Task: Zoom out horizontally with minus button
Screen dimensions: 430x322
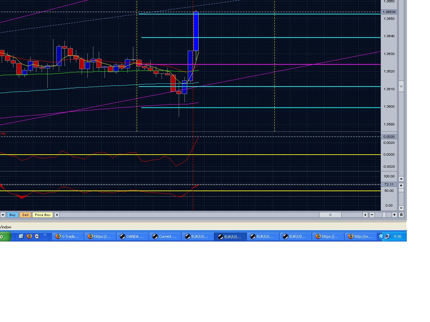Action: [372, 215]
